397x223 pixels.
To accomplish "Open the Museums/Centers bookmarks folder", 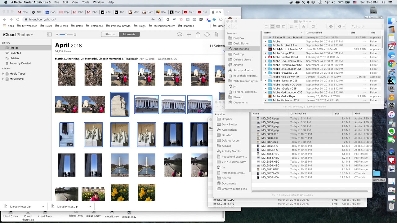I will 162,26.
